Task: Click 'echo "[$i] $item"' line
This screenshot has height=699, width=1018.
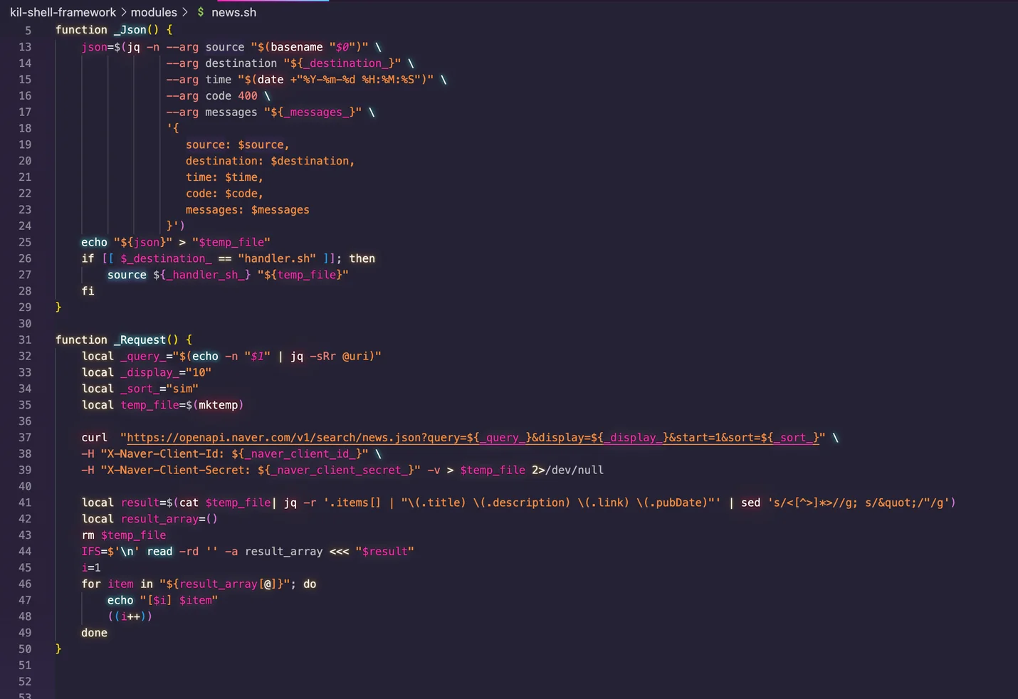Action: (163, 600)
